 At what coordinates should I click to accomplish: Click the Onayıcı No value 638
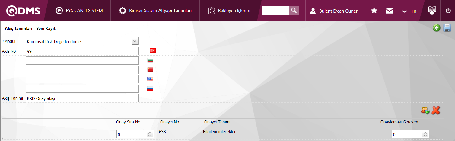tap(162, 132)
